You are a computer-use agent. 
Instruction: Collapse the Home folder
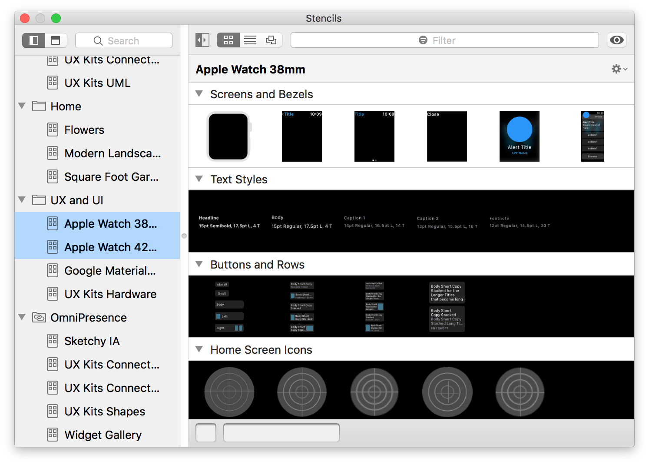[22, 106]
